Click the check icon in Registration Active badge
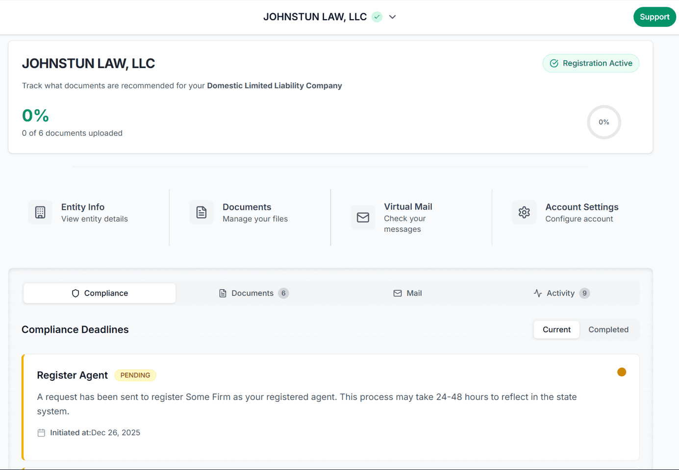 (554, 63)
